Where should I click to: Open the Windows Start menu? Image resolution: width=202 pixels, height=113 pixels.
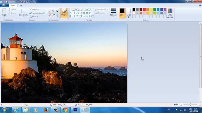[4, 110]
